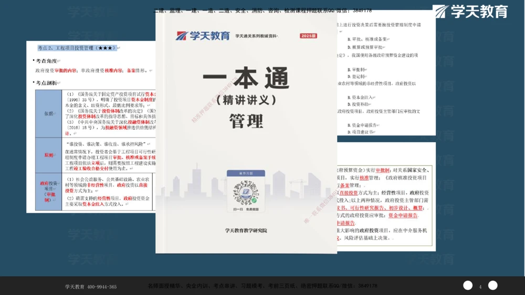Click the word 管理 on the book cover
The height and width of the screenshot is (295, 525).
pyautogui.click(x=246, y=121)
